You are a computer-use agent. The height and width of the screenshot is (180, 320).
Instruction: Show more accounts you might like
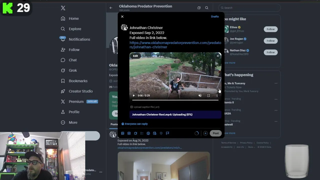[229, 63]
